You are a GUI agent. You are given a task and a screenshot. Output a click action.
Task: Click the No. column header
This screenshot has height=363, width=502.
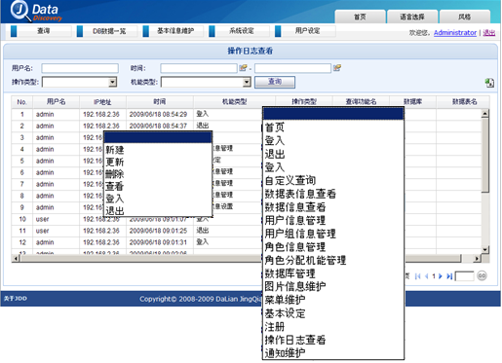(21, 102)
